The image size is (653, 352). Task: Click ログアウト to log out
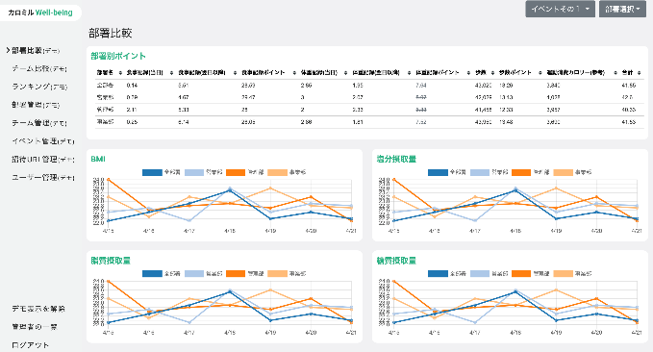pos(30,345)
